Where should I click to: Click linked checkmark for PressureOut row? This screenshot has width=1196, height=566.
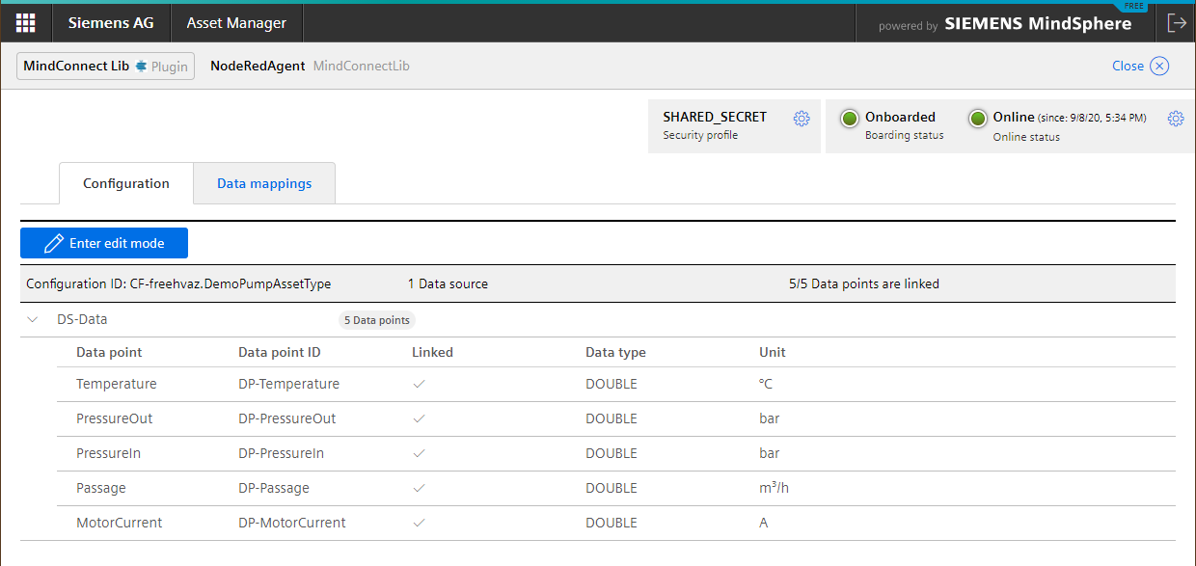point(419,418)
